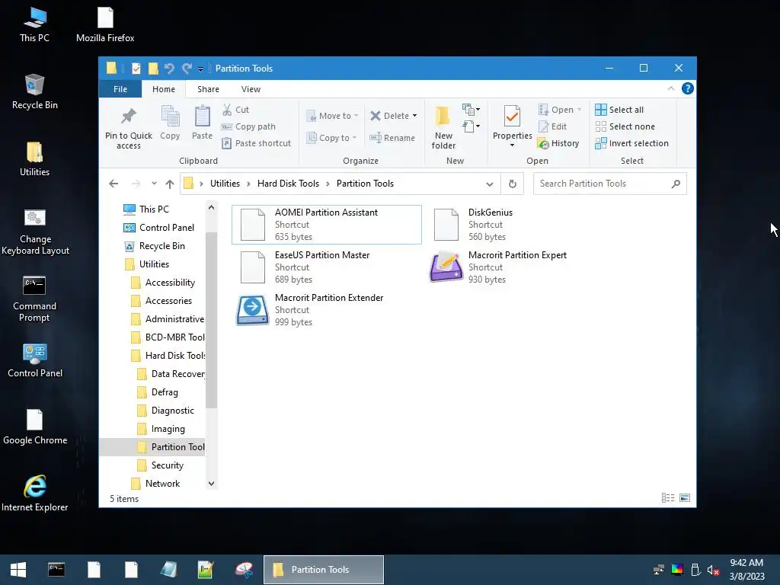Expand the Delete options arrow

[414, 116]
